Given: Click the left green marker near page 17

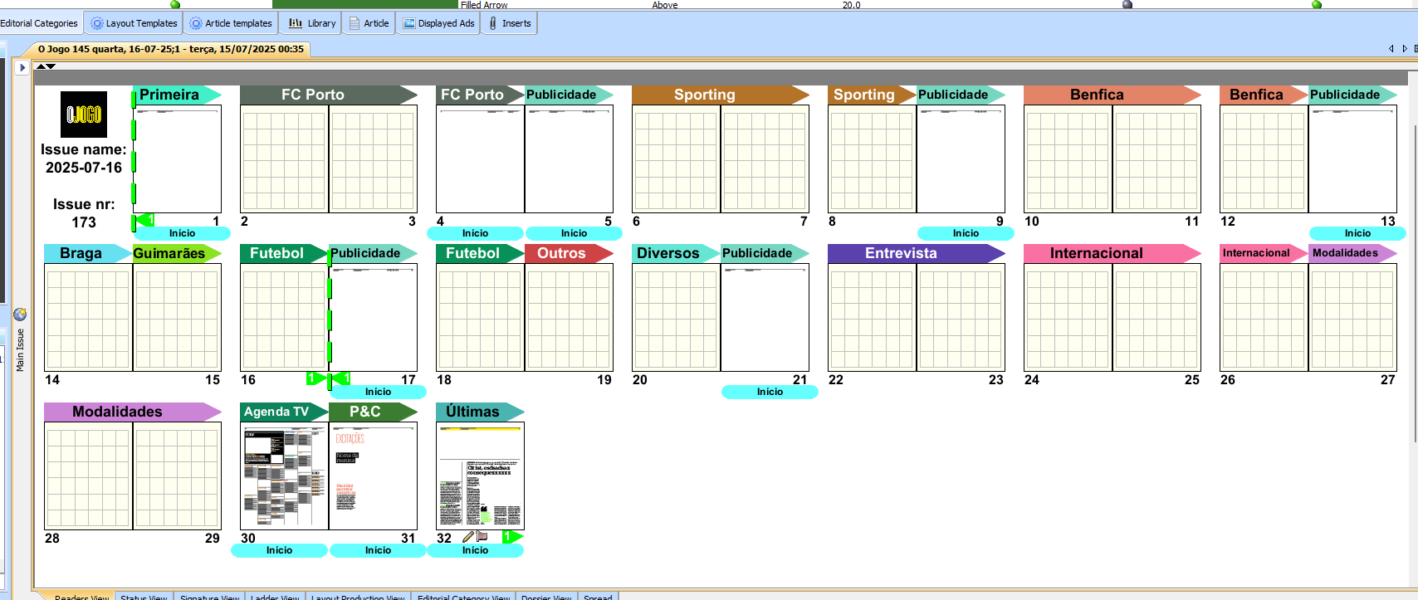Looking at the screenshot, I should pyautogui.click(x=315, y=378).
